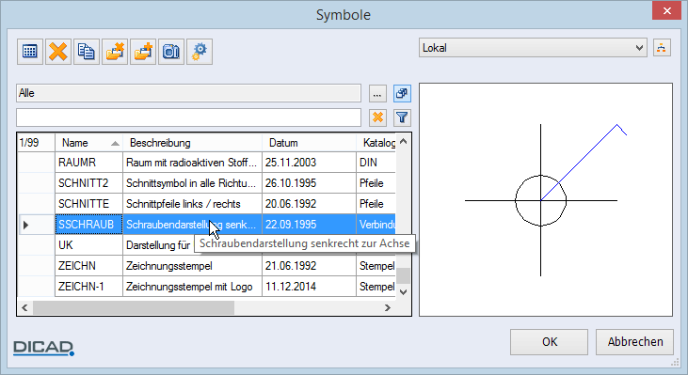Sort by the Beschreibung column header
688x375 pixels.
click(x=193, y=143)
